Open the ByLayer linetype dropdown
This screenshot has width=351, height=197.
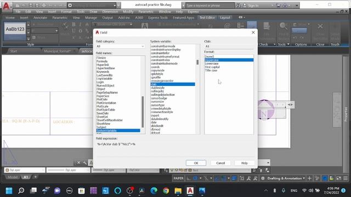point(68,170)
